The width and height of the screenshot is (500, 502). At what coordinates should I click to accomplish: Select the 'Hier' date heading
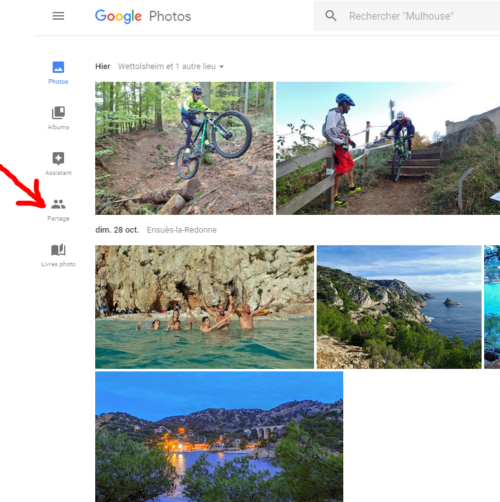pyautogui.click(x=103, y=67)
